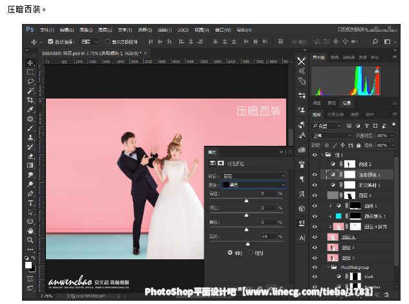Hide the 图层 5 layer

[x=315, y=195]
